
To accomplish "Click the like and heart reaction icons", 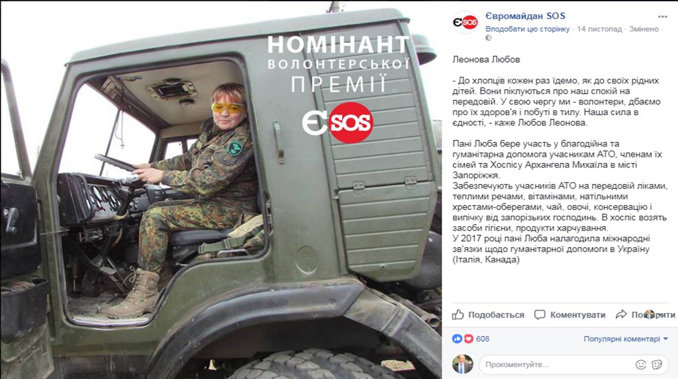I will [463, 339].
